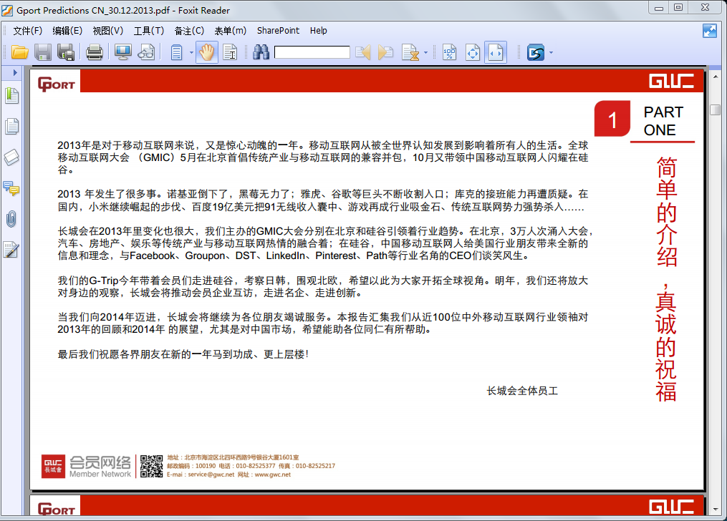
Task: Click the find next arrow icon
Action: pos(385,52)
